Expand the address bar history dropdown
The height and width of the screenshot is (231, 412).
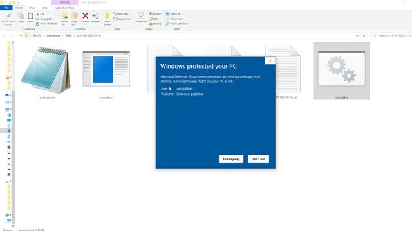(357, 36)
